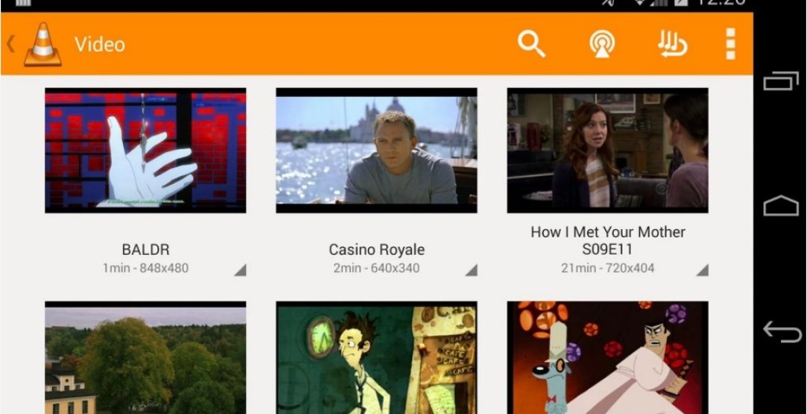This screenshot has width=807, height=414.
Task: Play the BALDR video thumbnail
Action: (x=145, y=150)
